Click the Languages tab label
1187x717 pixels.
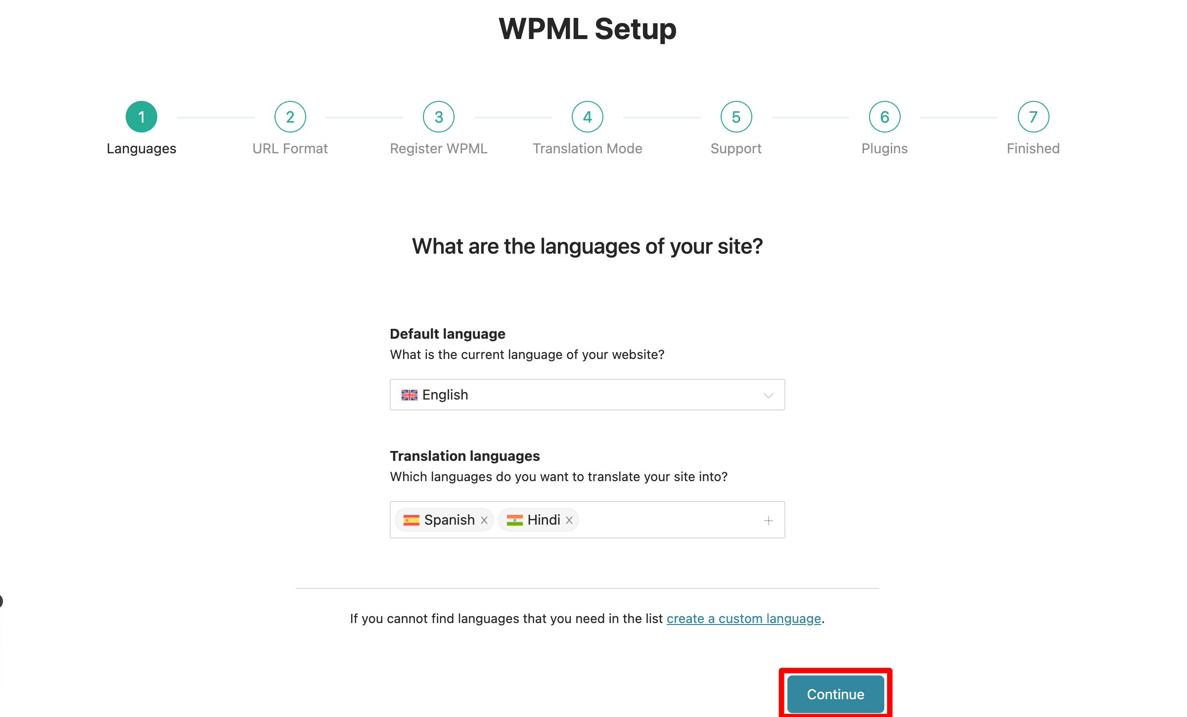pos(141,147)
